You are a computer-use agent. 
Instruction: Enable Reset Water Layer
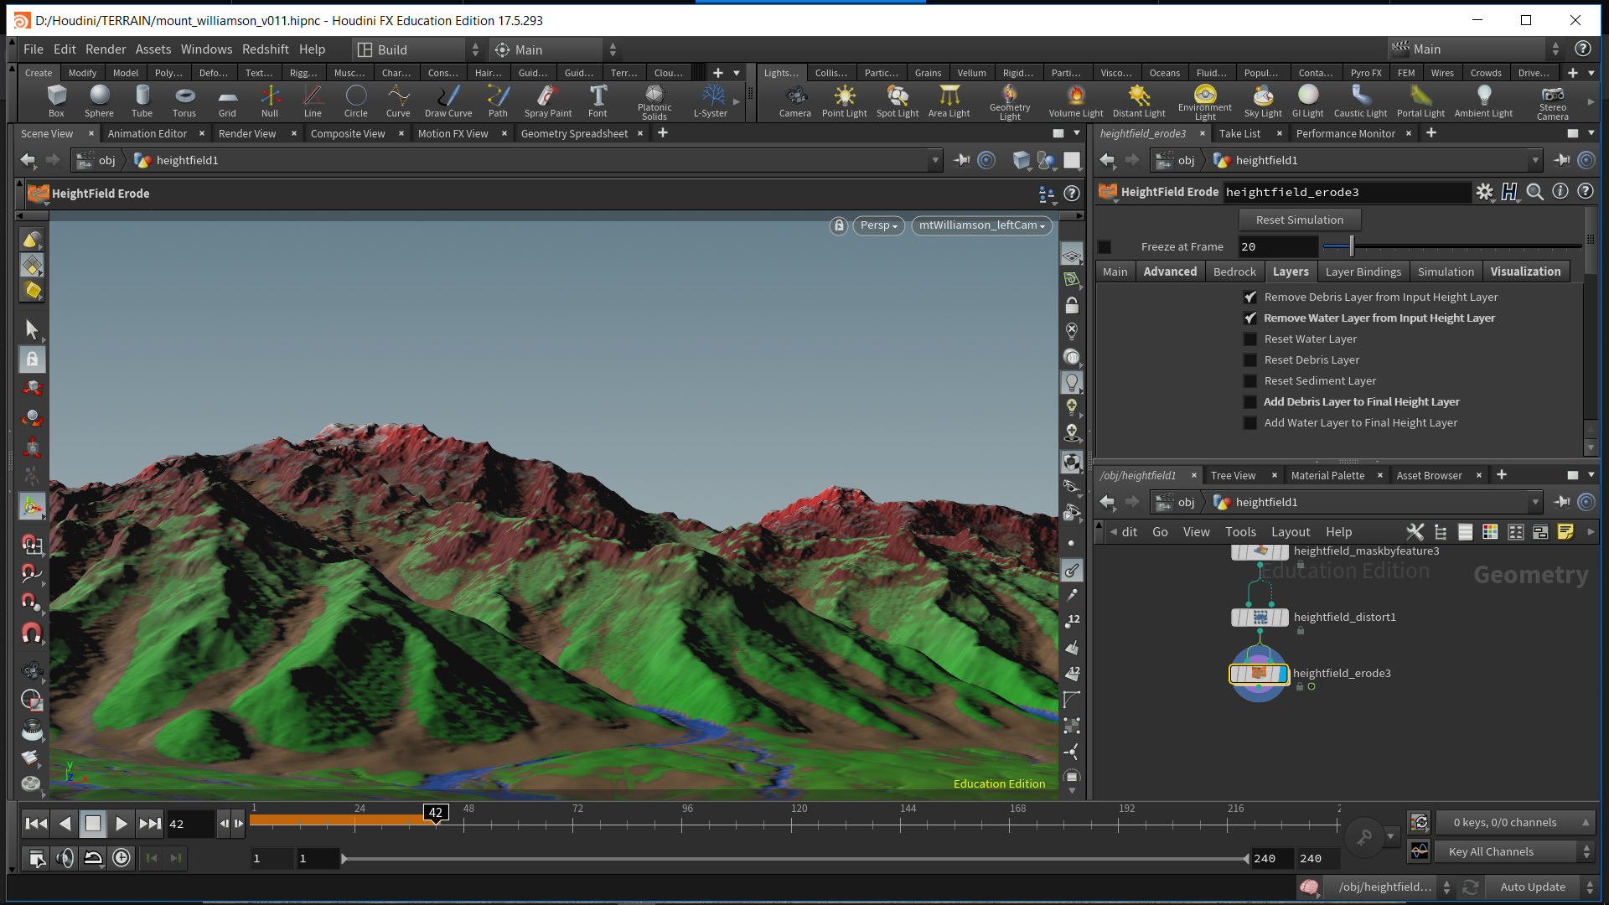pyautogui.click(x=1249, y=339)
